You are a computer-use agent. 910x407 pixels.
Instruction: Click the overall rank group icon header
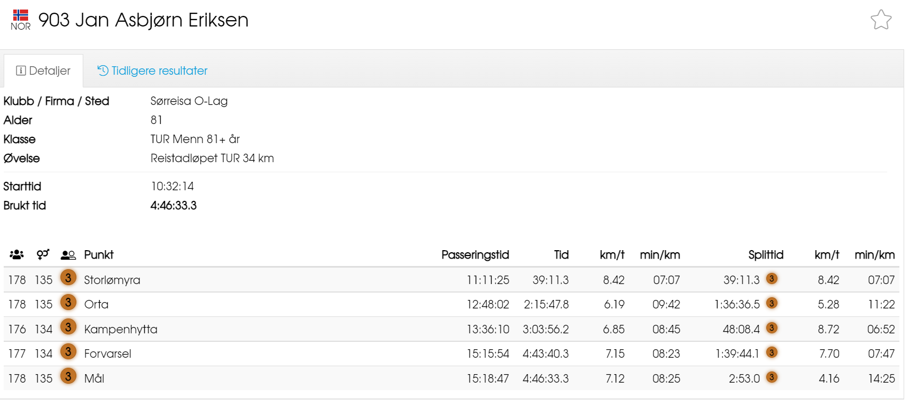pyautogui.click(x=17, y=255)
